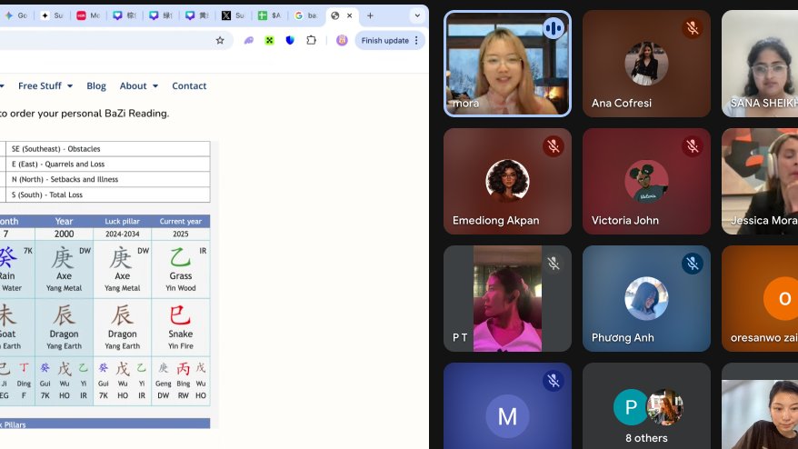Click the purple feather extension icon
Viewport: 798px width, 449px height.
coord(248,40)
